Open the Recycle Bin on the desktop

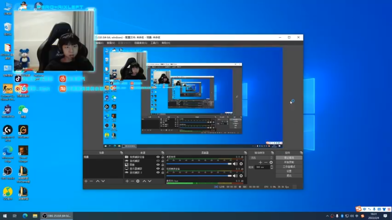point(8,29)
